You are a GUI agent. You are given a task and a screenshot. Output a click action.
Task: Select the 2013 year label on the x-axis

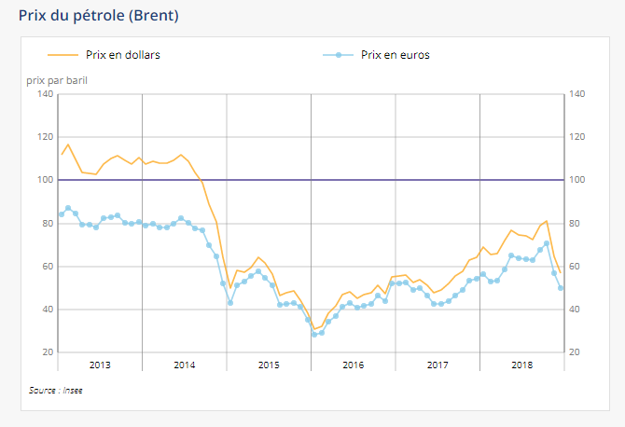click(x=100, y=364)
